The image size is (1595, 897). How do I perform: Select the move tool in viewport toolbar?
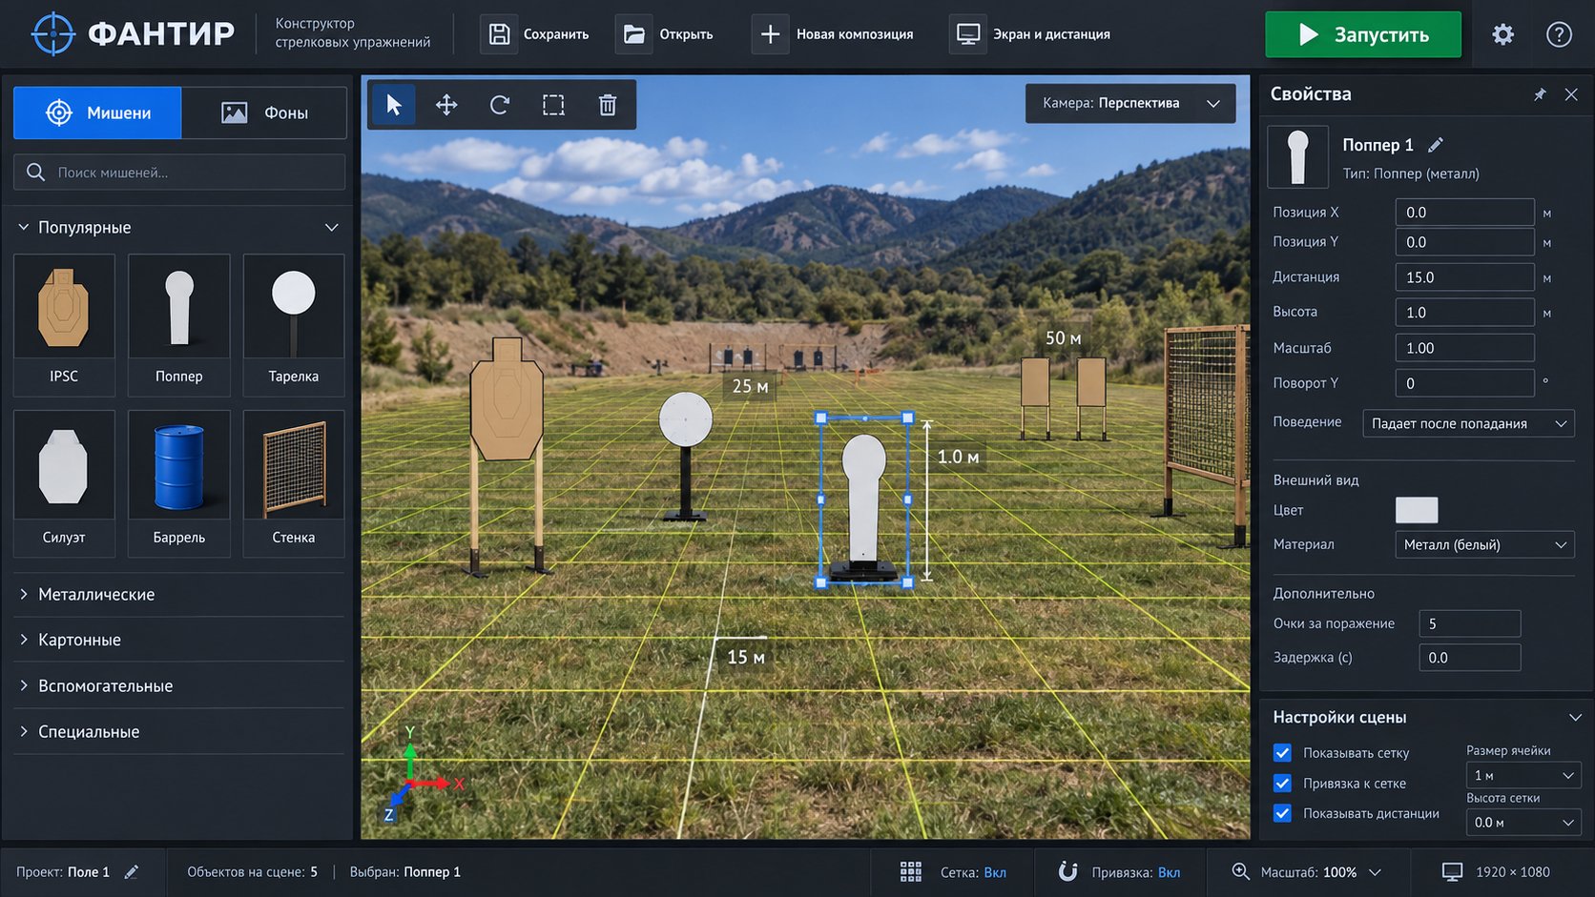pos(446,105)
